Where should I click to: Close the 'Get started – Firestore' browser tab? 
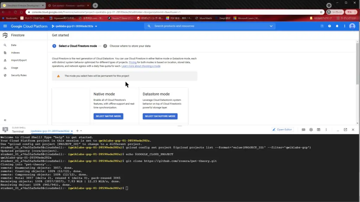click(x=88, y=6)
